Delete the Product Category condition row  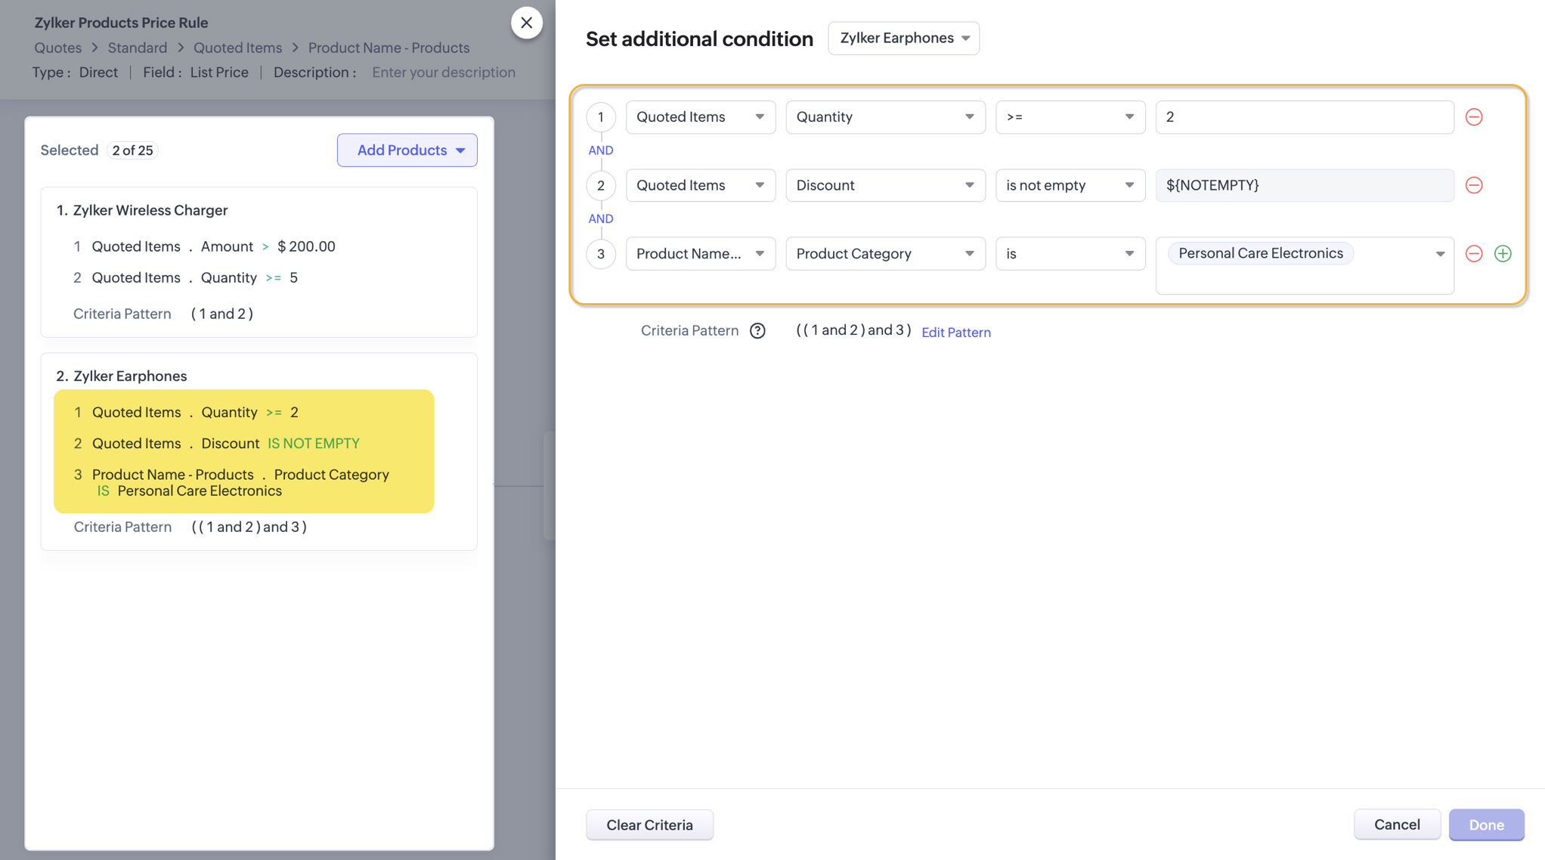(x=1473, y=254)
